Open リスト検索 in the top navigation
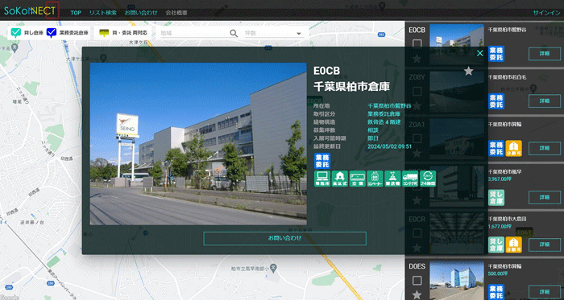This screenshot has height=300, width=564. coord(103,13)
